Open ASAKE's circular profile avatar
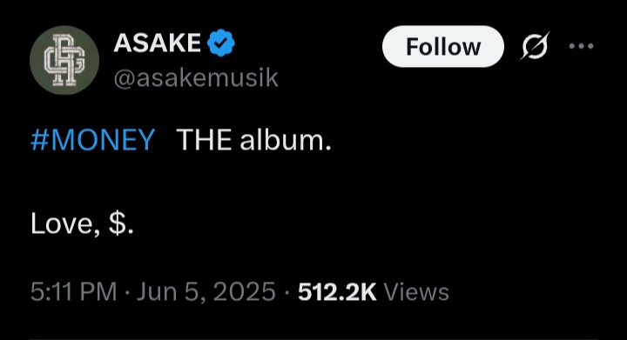The width and height of the screenshot is (627, 340). tap(64, 60)
